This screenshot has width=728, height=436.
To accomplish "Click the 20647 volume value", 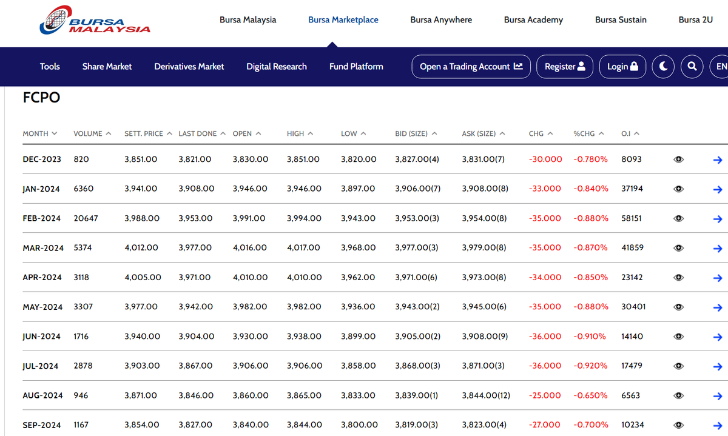I will click(x=86, y=218).
